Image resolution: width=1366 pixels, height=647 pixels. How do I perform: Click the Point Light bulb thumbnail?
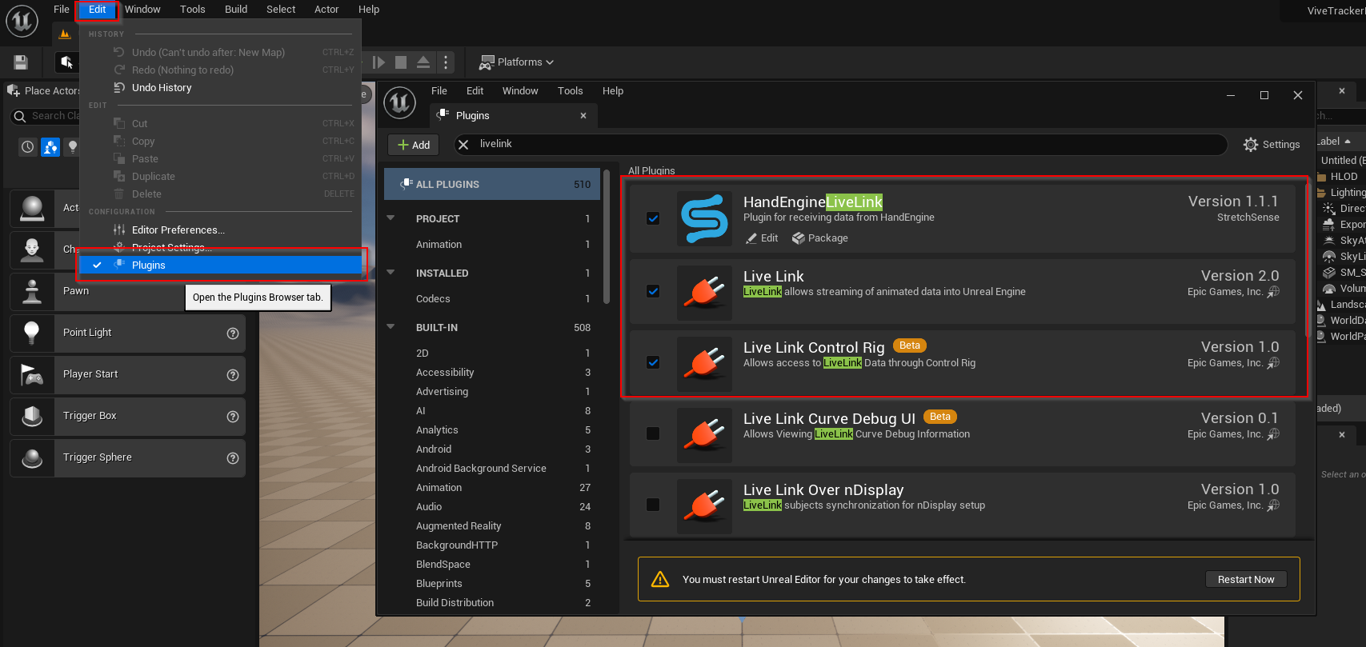click(32, 333)
